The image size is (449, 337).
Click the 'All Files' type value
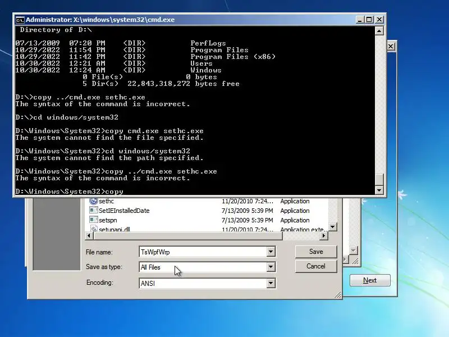click(x=150, y=267)
